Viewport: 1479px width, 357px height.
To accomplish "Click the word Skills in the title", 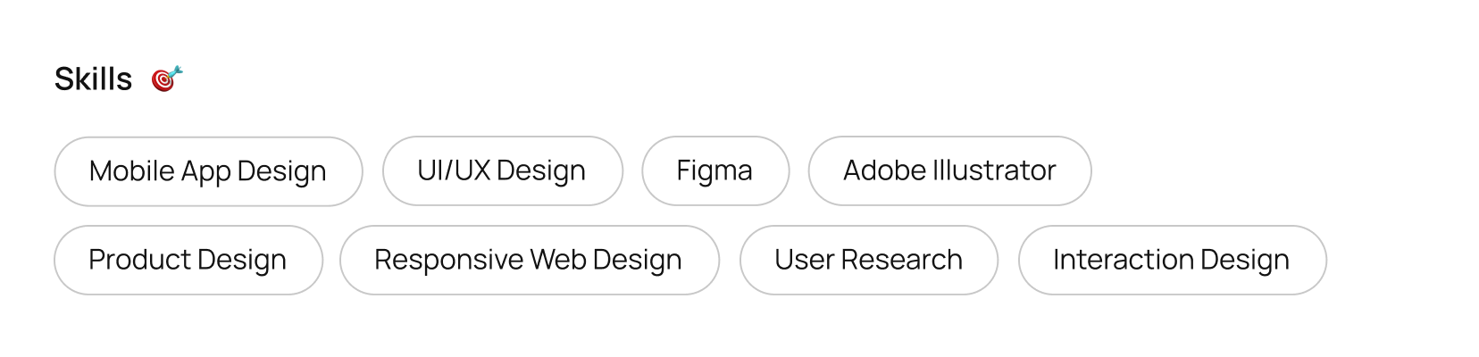I will point(93,79).
